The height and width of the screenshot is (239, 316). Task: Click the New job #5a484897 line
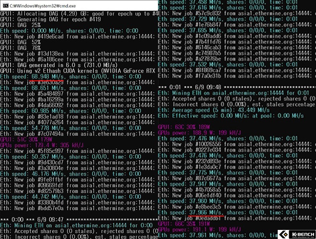point(78,94)
